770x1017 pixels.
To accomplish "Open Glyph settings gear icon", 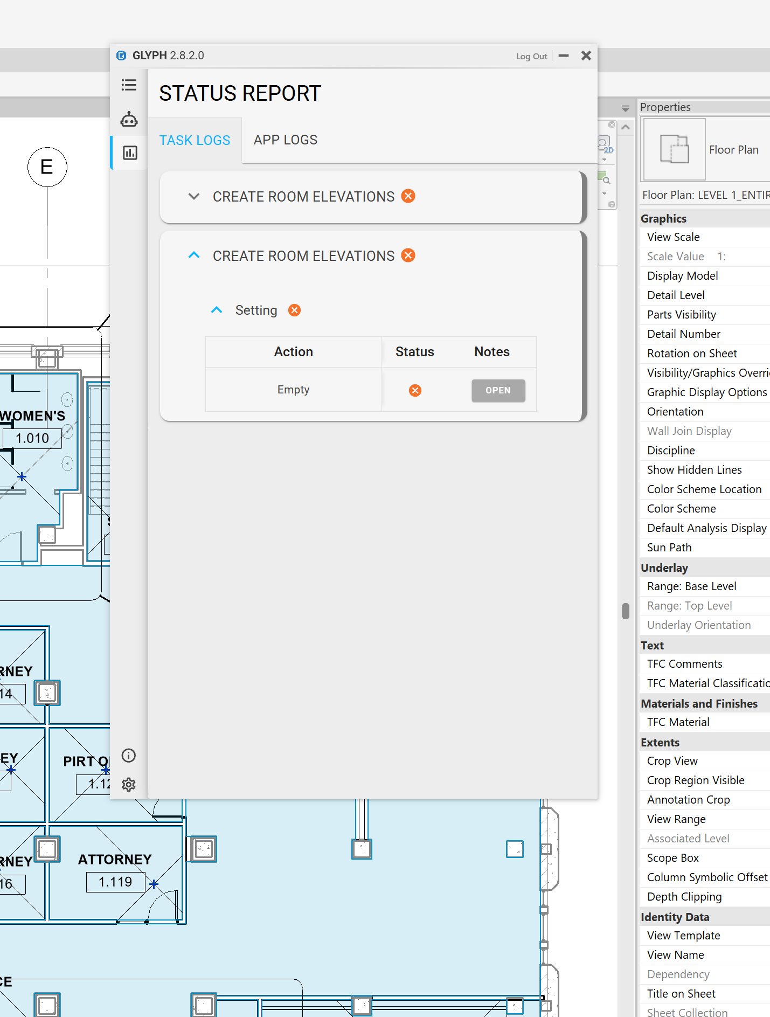I will tap(129, 784).
